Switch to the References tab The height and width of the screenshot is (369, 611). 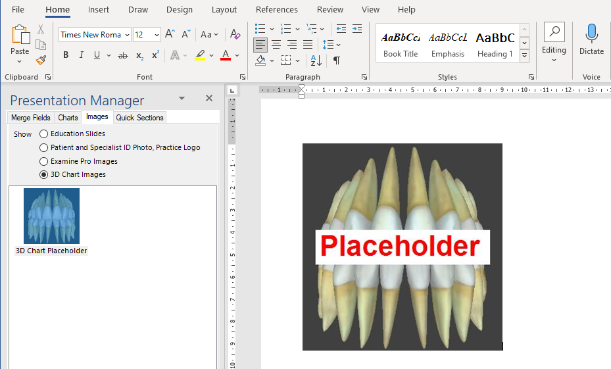(x=277, y=10)
